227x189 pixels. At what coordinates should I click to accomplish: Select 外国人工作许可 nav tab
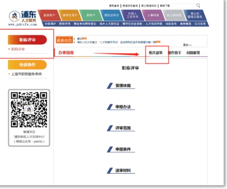pos(133,15)
